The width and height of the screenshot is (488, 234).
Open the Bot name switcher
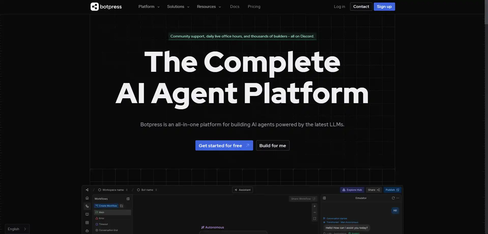[147, 190]
